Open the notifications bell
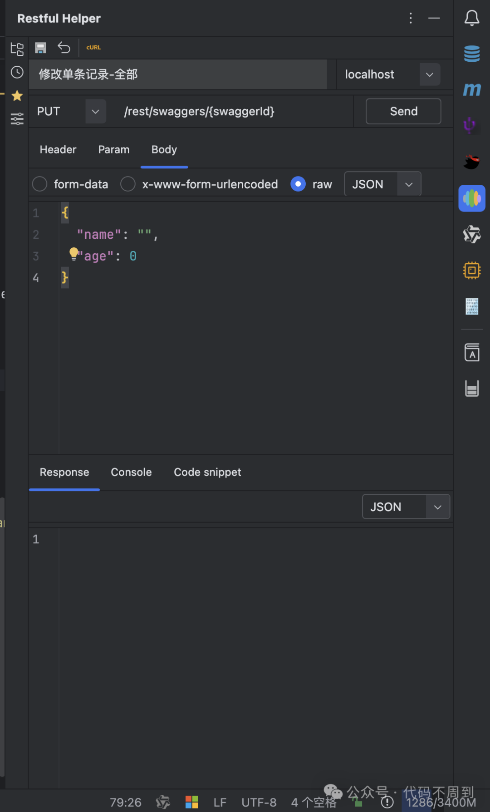Image resolution: width=490 pixels, height=812 pixels. [472, 18]
